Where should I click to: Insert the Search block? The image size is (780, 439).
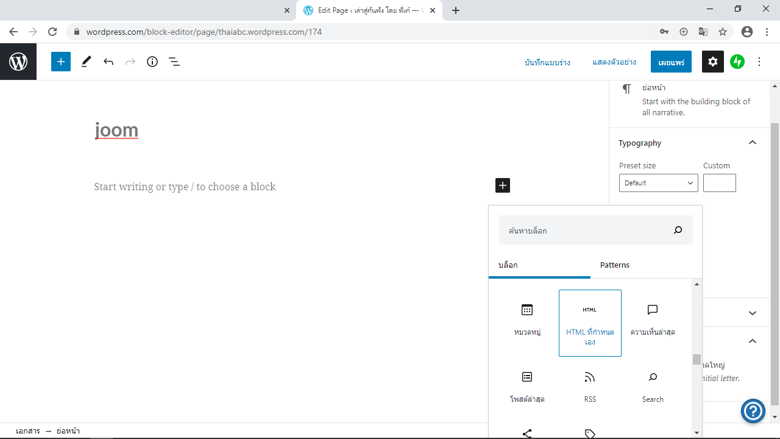pos(653,387)
